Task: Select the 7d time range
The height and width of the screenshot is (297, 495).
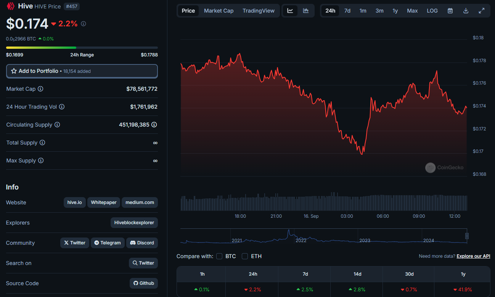Action: tap(347, 11)
